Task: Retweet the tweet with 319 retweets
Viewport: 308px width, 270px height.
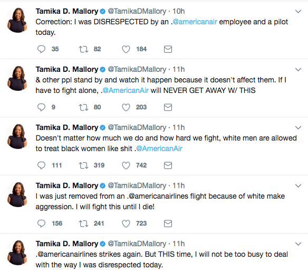Action: pyautogui.click(x=83, y=165)
